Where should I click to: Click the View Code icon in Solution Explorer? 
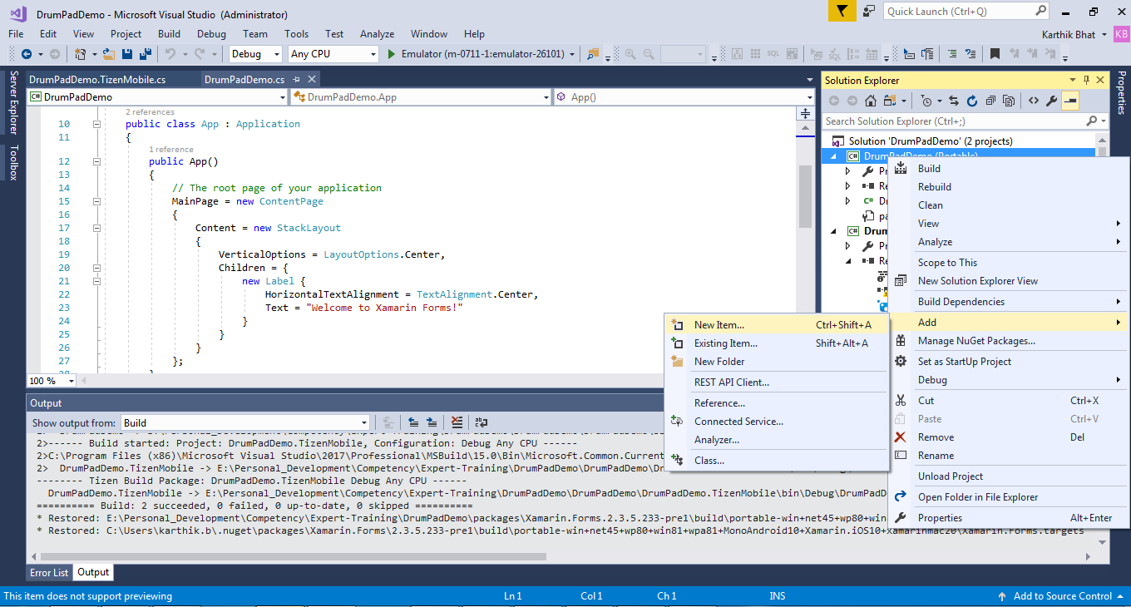1033,101
